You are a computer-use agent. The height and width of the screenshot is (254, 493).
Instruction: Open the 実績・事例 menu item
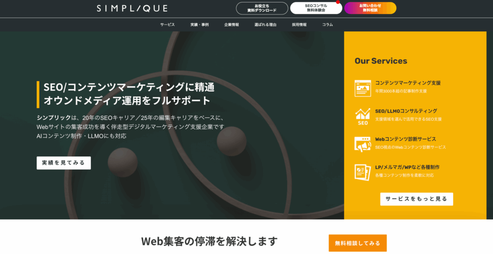199,25
